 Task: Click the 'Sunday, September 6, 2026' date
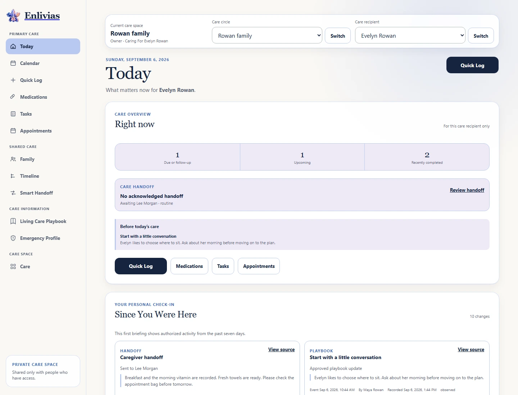pyautogui.click(x=137, y=60)
